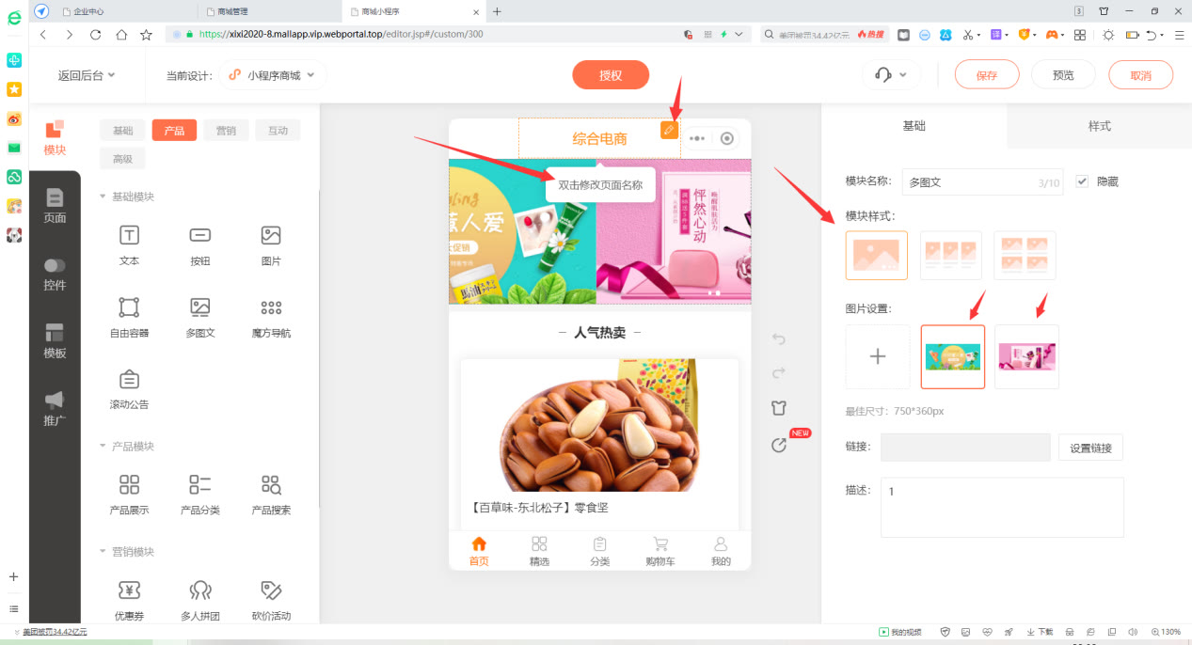1192x645 pixels.
Task: Open the share icon marked NEW
Action: coord(778,444)
